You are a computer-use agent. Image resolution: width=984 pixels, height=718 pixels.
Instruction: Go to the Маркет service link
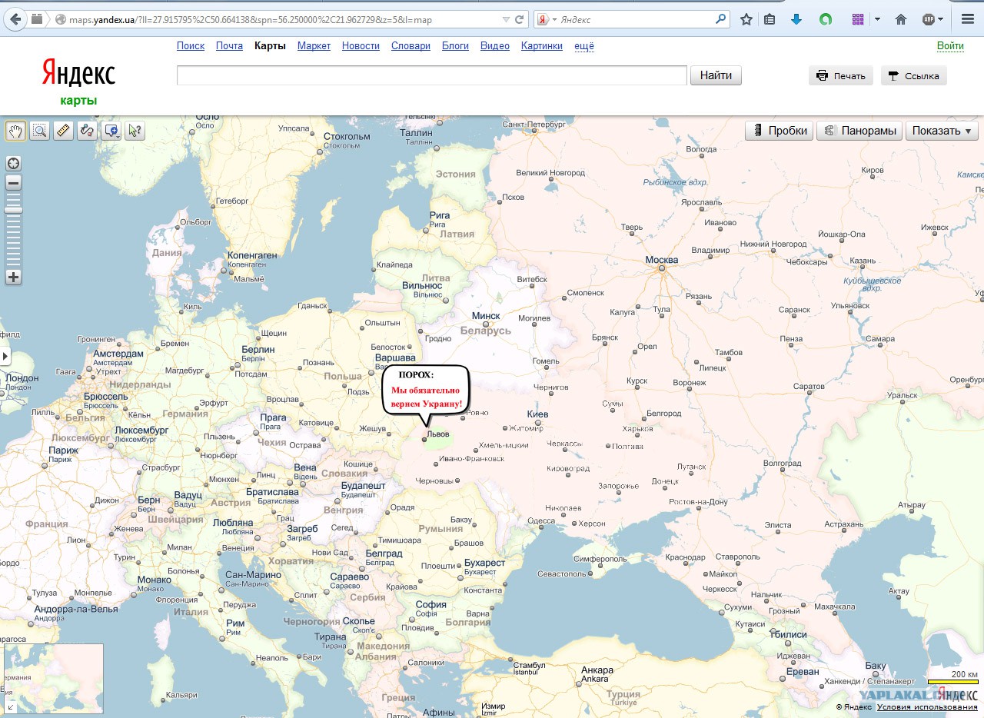pyautogui.click(x=314, y=46)
